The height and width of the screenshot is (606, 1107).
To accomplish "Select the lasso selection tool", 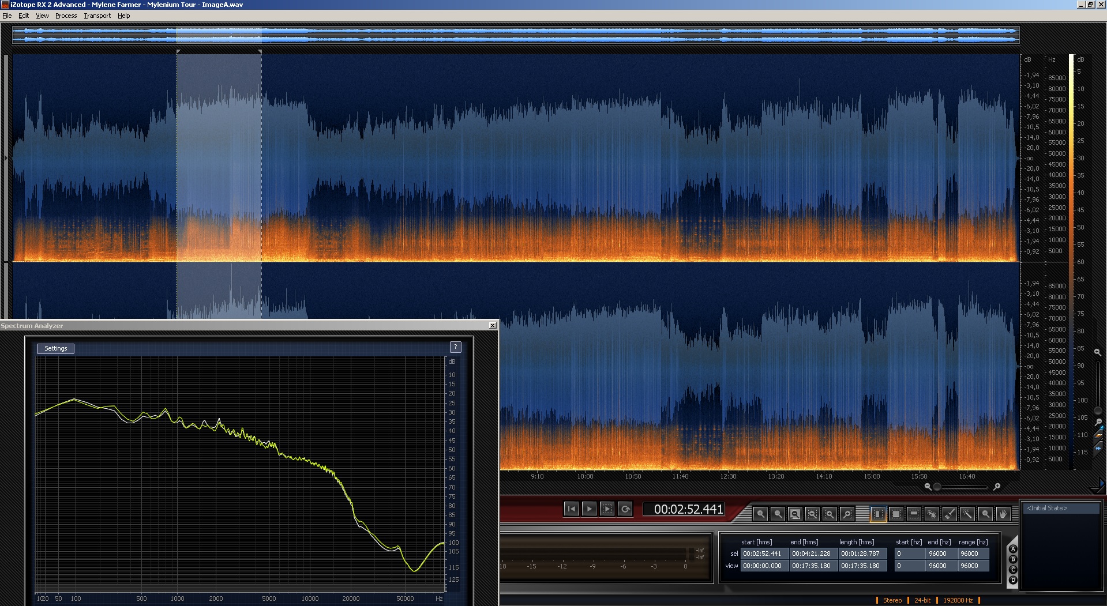I will (x=932, y=514).
